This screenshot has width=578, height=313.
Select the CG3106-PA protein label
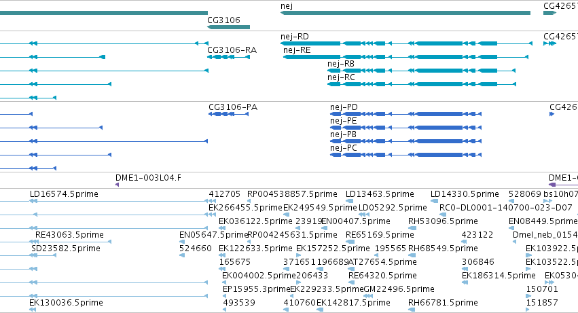[x=233, y=107]
